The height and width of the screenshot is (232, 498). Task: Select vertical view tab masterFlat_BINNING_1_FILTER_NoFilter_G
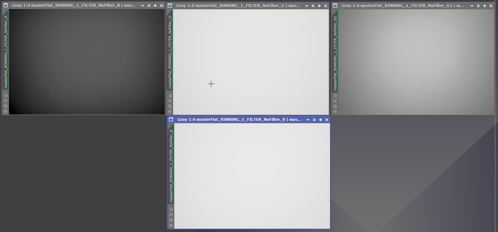[x=170, y=52]
